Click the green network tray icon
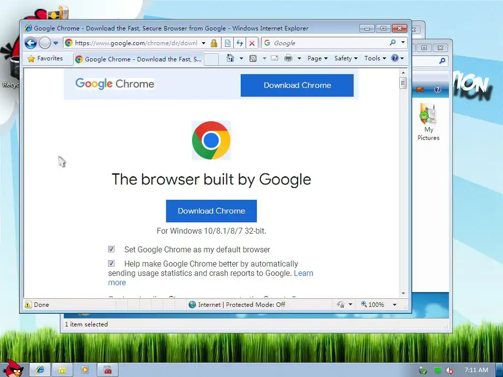Screen dimensions: 503x377 [x=438, y=370]
